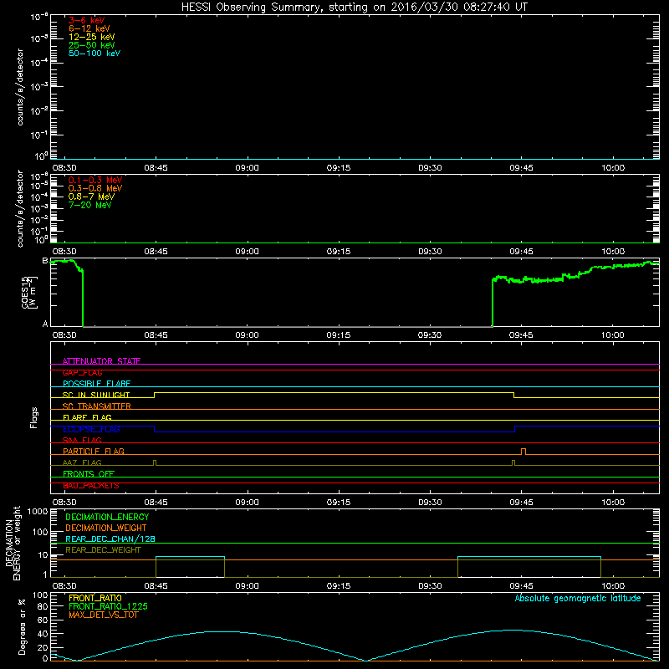
Task: Click the SC_IN_SUNLIGHT flag label
Action: 96,395
